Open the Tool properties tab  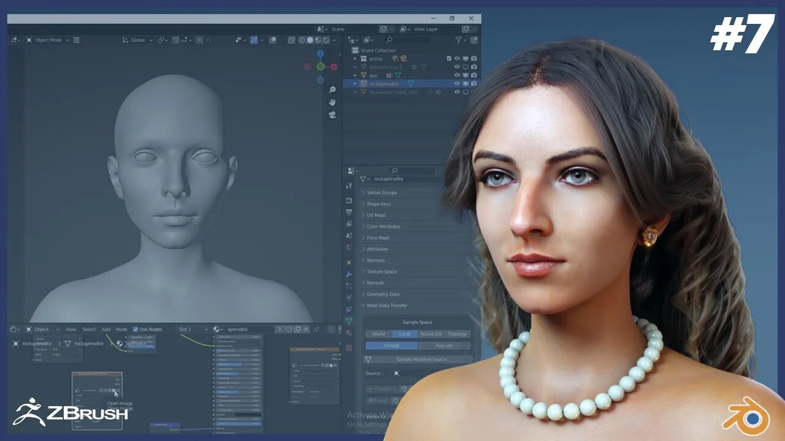[349, 185]
